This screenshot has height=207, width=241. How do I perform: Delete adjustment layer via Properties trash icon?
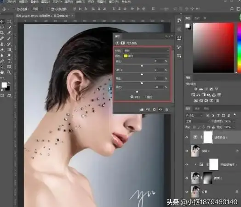pyautogui.click(x=167, y=110)
